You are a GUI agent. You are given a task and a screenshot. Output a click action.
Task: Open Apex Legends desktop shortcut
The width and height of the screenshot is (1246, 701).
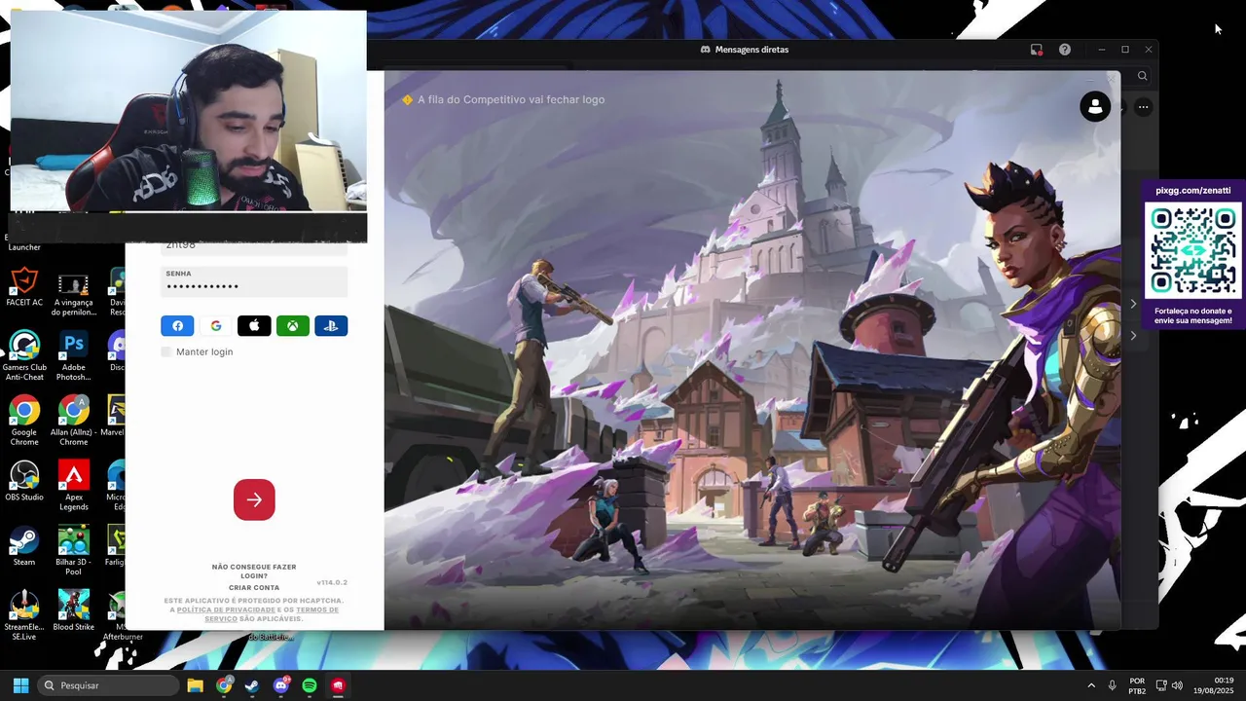pos(73,486)
